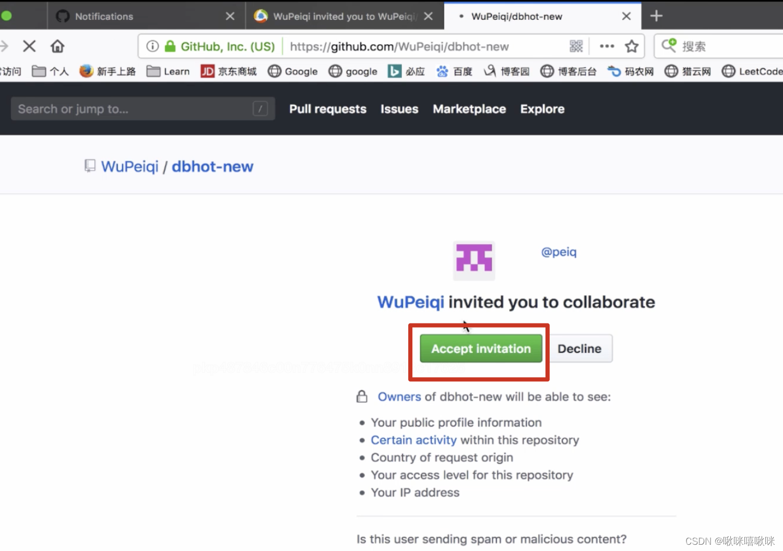Accept the collaboration invitation
Screen dimensions: 783x551
pos(481,349)
